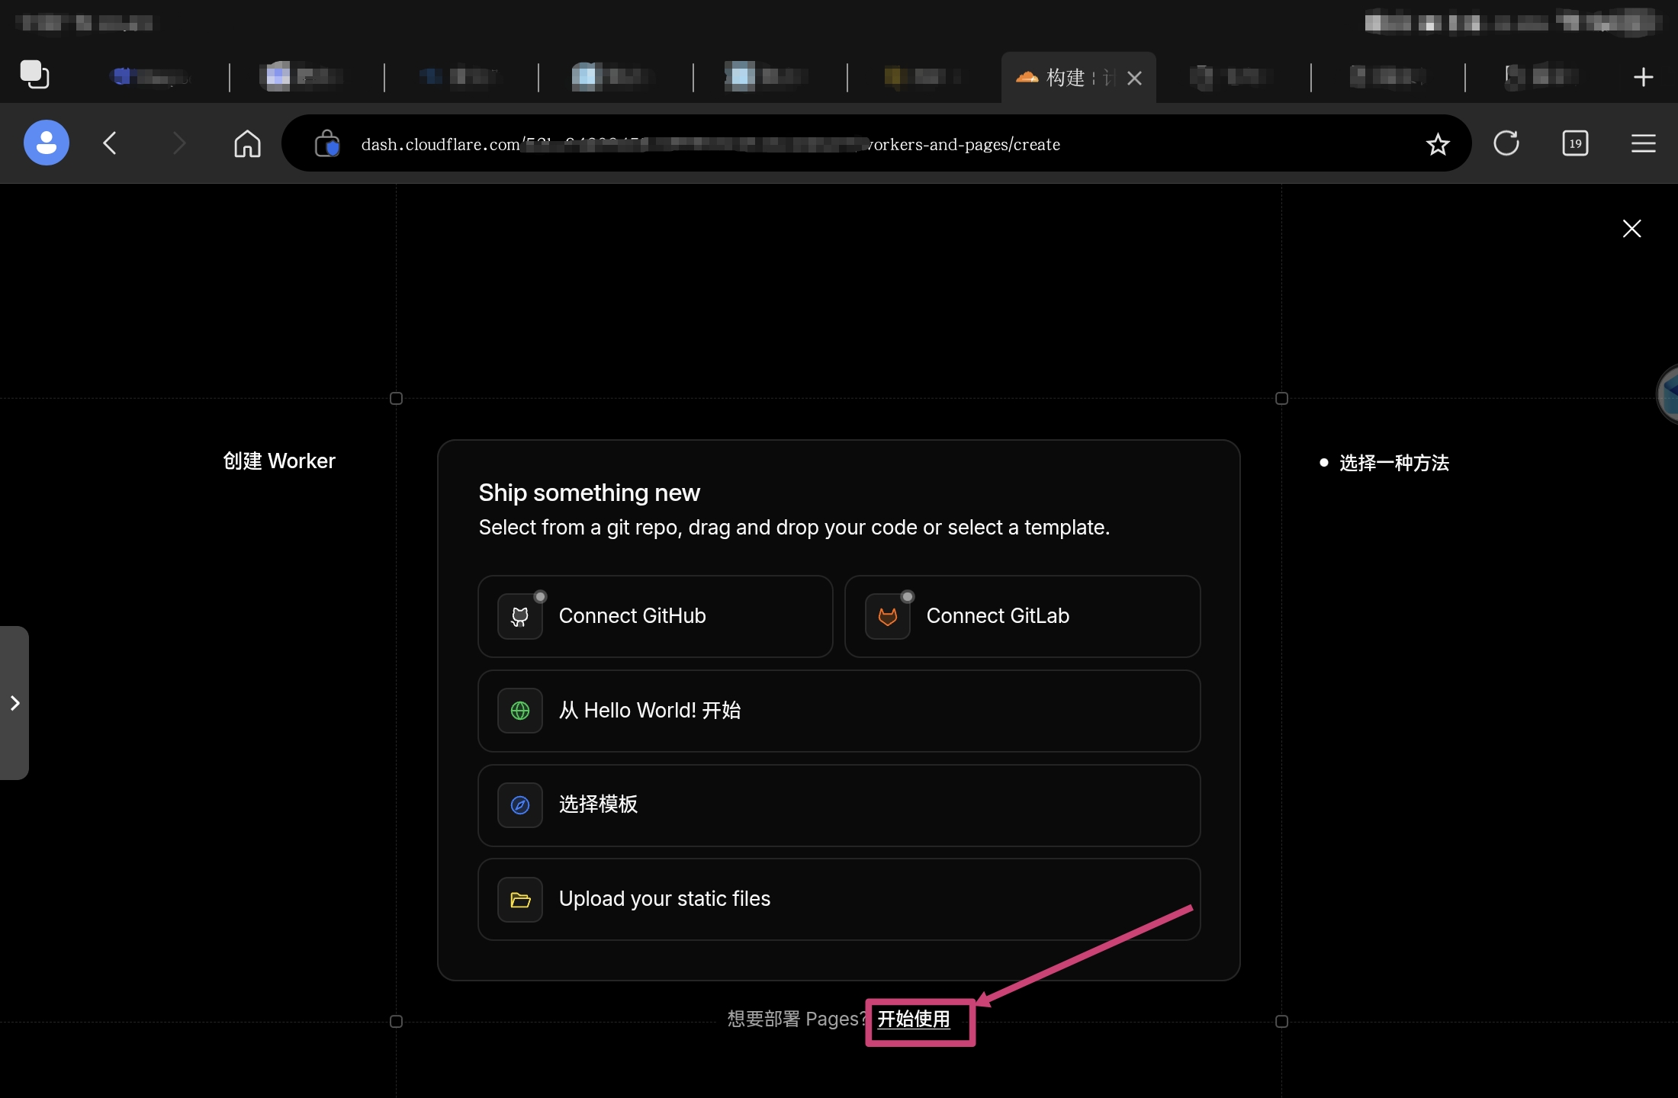Click the GitLab fox icon
Screen dimensions: 1678x1098
(887, 616)
